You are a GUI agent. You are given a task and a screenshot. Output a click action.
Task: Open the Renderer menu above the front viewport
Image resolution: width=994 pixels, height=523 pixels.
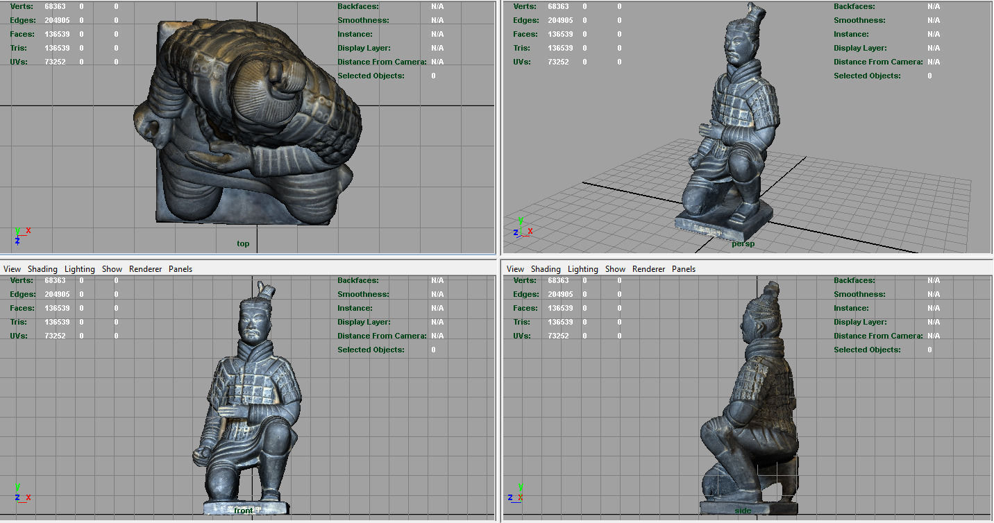[146, 269]
